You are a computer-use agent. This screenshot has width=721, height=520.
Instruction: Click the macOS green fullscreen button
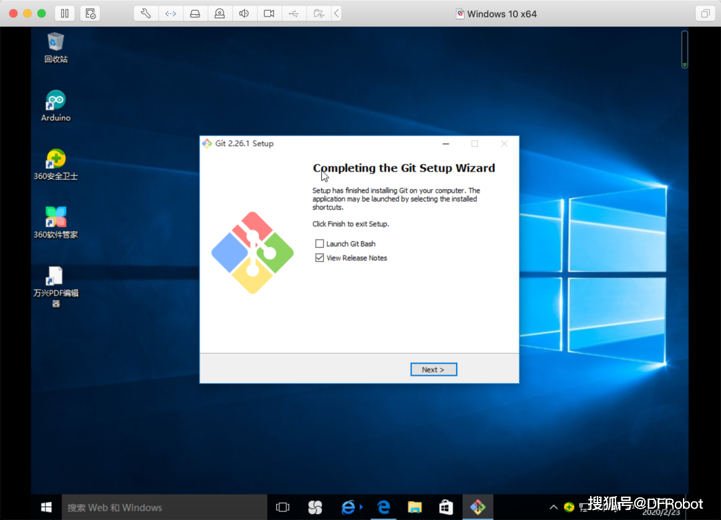[x=41, y=13]
